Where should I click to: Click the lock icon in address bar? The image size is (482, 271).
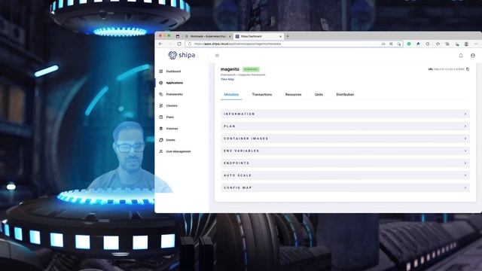(190, 44)
